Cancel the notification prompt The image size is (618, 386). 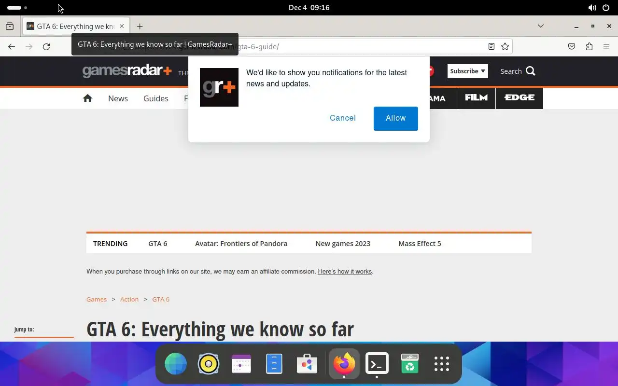tap(343, 118)
